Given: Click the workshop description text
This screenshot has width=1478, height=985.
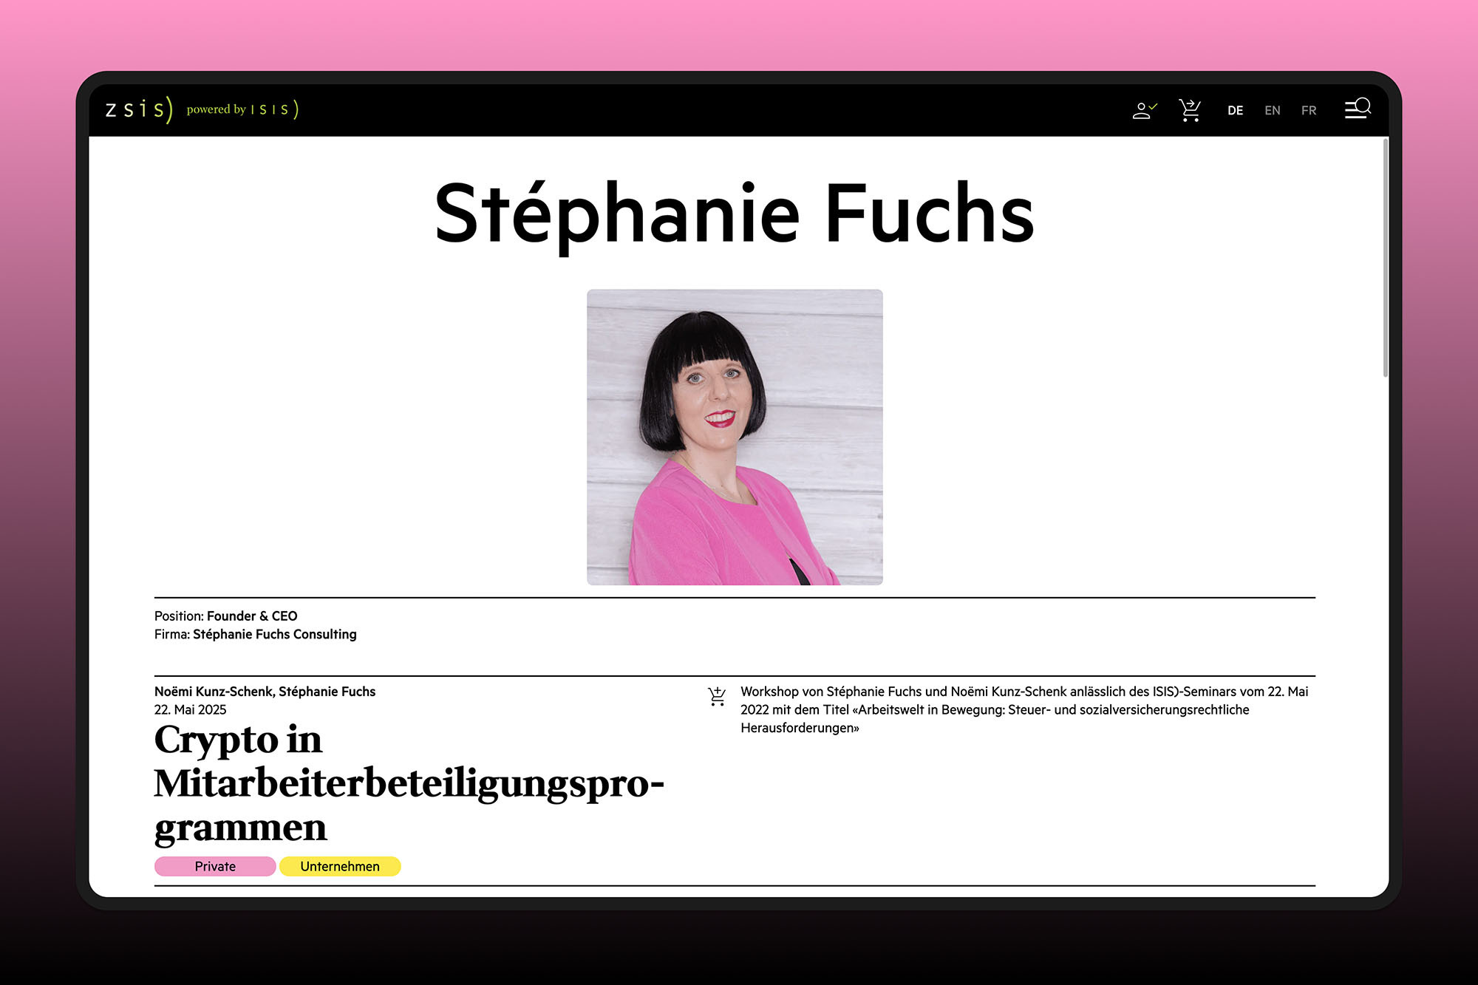Looking at the screenshot, I should click(1024, 709).
